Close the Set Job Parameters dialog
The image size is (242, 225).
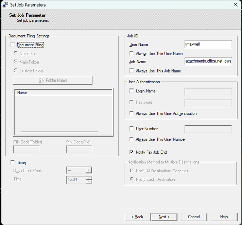point(235,5)
